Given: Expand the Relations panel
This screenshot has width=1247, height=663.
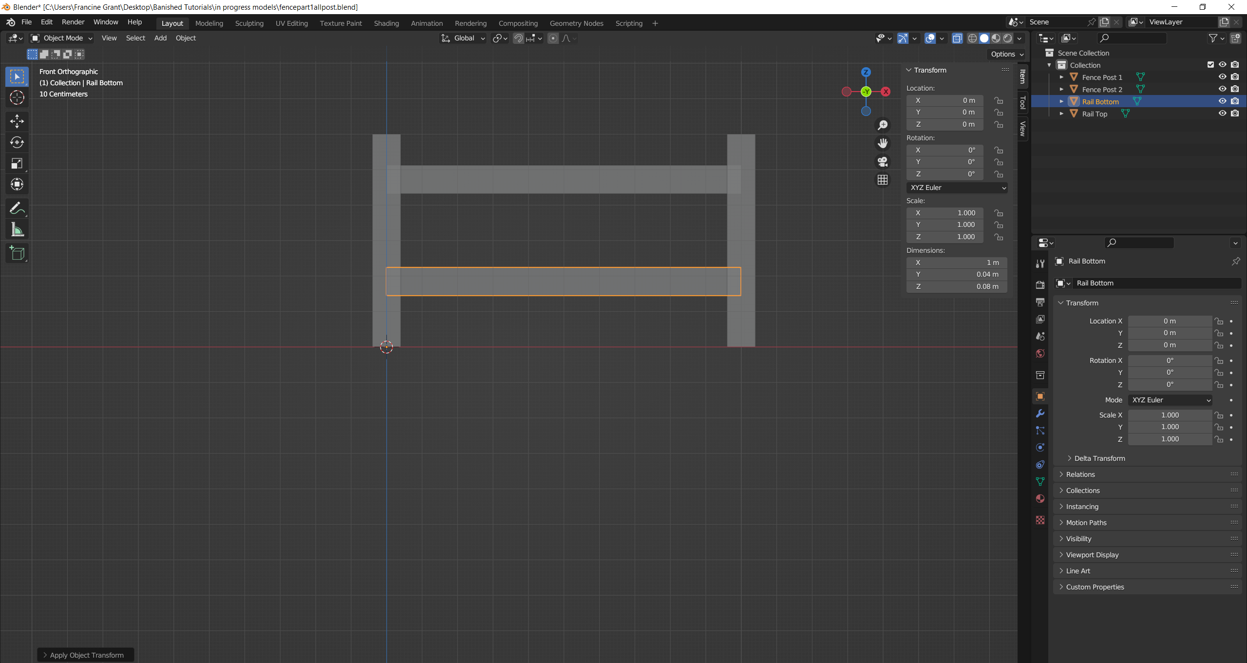Looking at the screenshot, I should click(x=1080, y=474).
